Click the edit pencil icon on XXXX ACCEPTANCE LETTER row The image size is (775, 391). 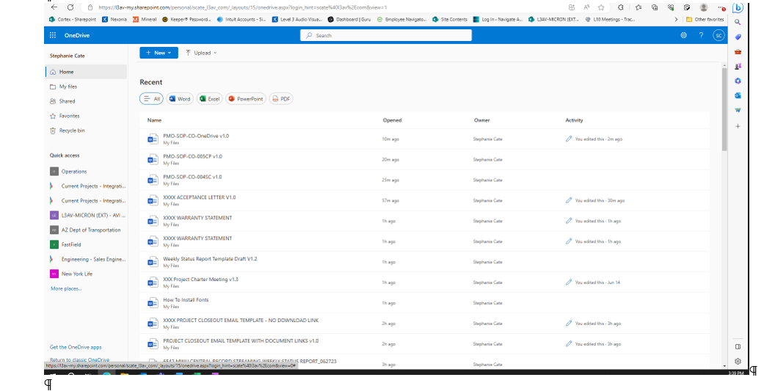[569, 200]
